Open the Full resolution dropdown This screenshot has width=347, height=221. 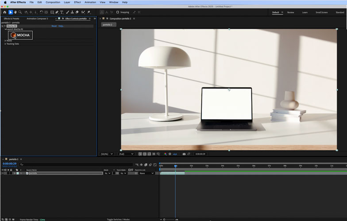click(126, 154)
